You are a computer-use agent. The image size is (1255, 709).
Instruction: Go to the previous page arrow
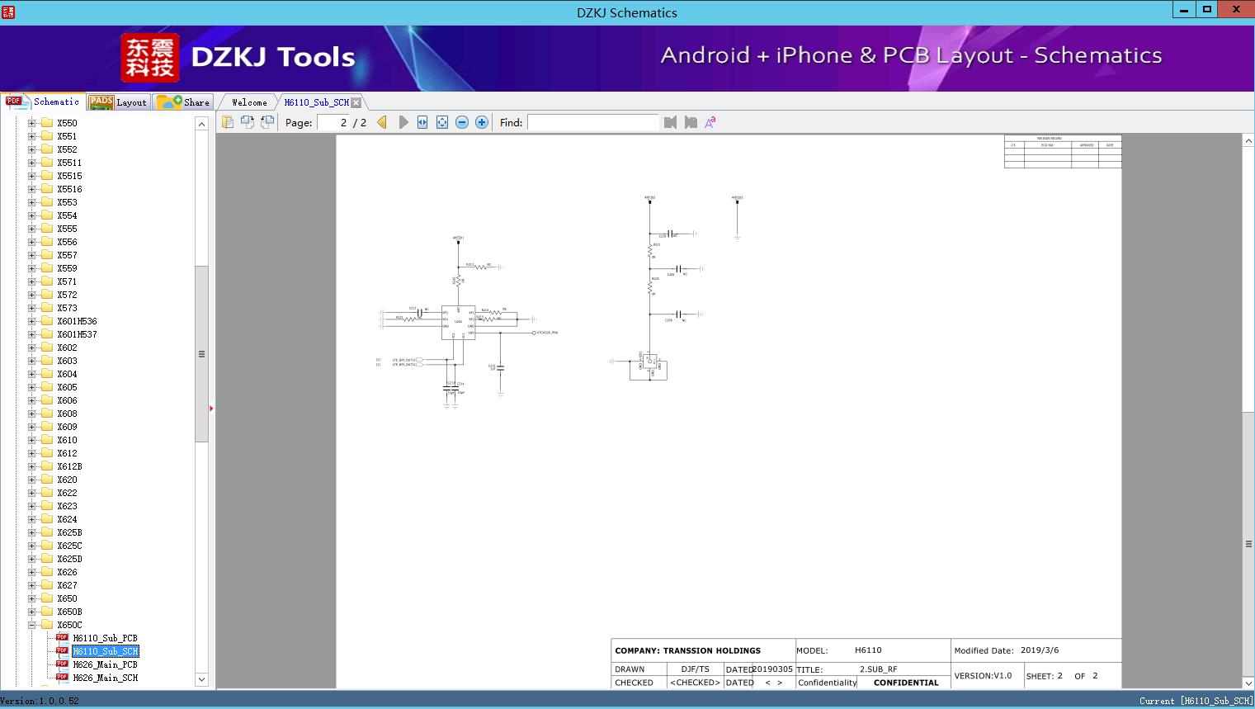click(382, 122)
